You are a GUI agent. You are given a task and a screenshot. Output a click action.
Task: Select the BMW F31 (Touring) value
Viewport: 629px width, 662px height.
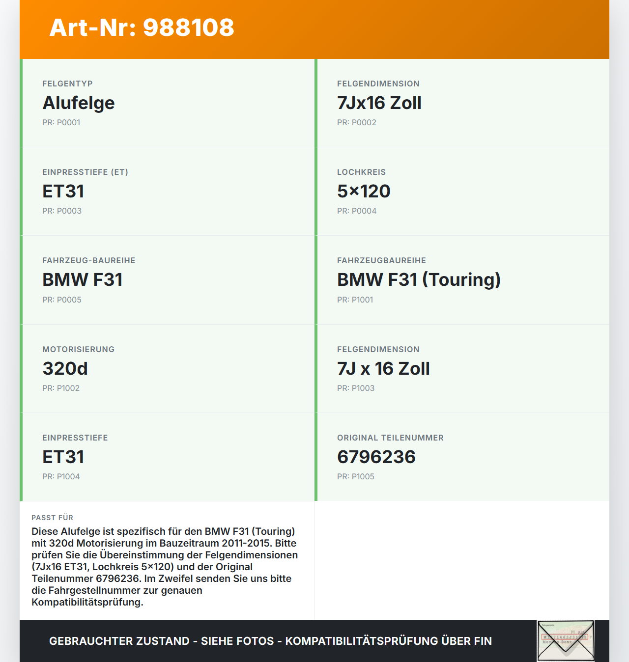pos(419,280)
